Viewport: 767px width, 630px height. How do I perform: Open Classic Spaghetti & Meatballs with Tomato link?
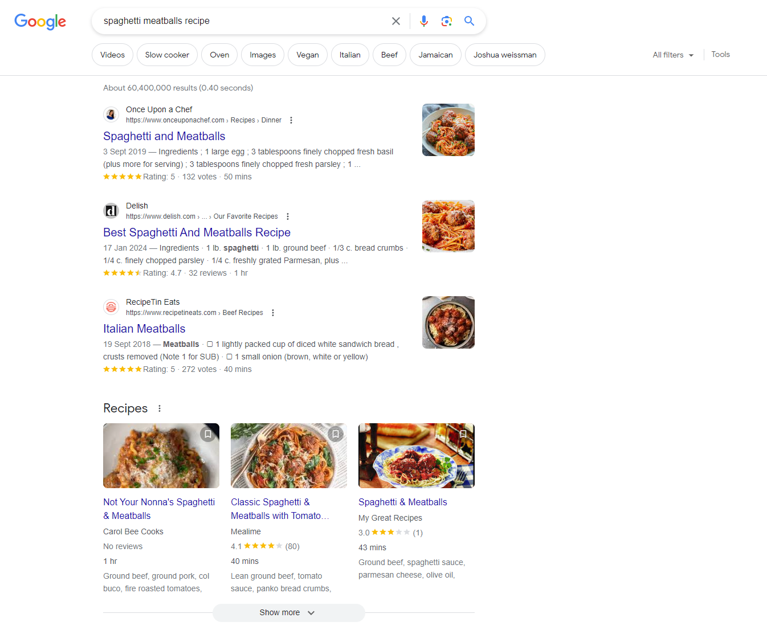(x=280, y=509)
